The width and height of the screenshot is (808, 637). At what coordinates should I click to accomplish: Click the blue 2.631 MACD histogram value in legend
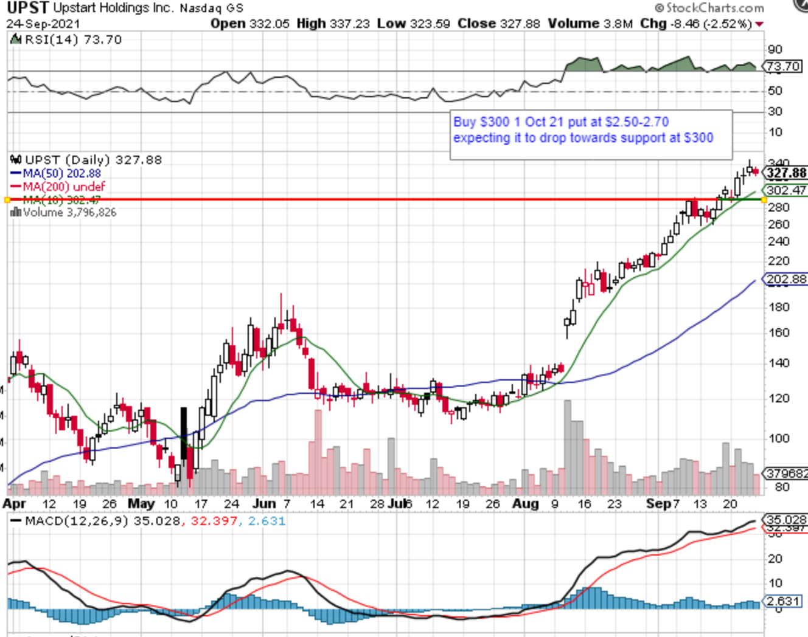click(x=266, y=521)
